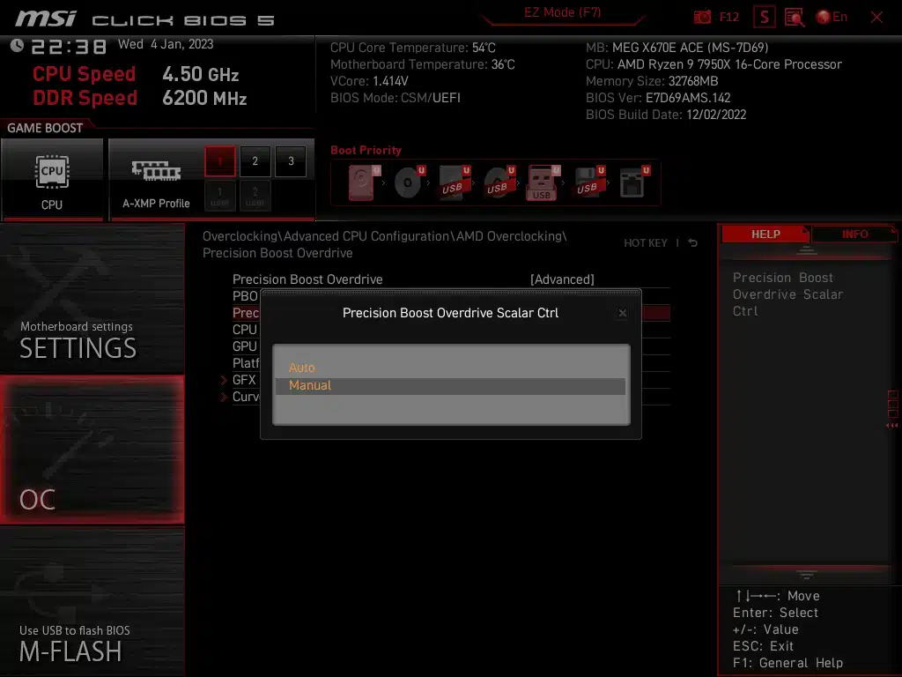This screenshot has width=902, height=677.
Task: Select the optical disc boot device
Action: (x=409, y=183)
